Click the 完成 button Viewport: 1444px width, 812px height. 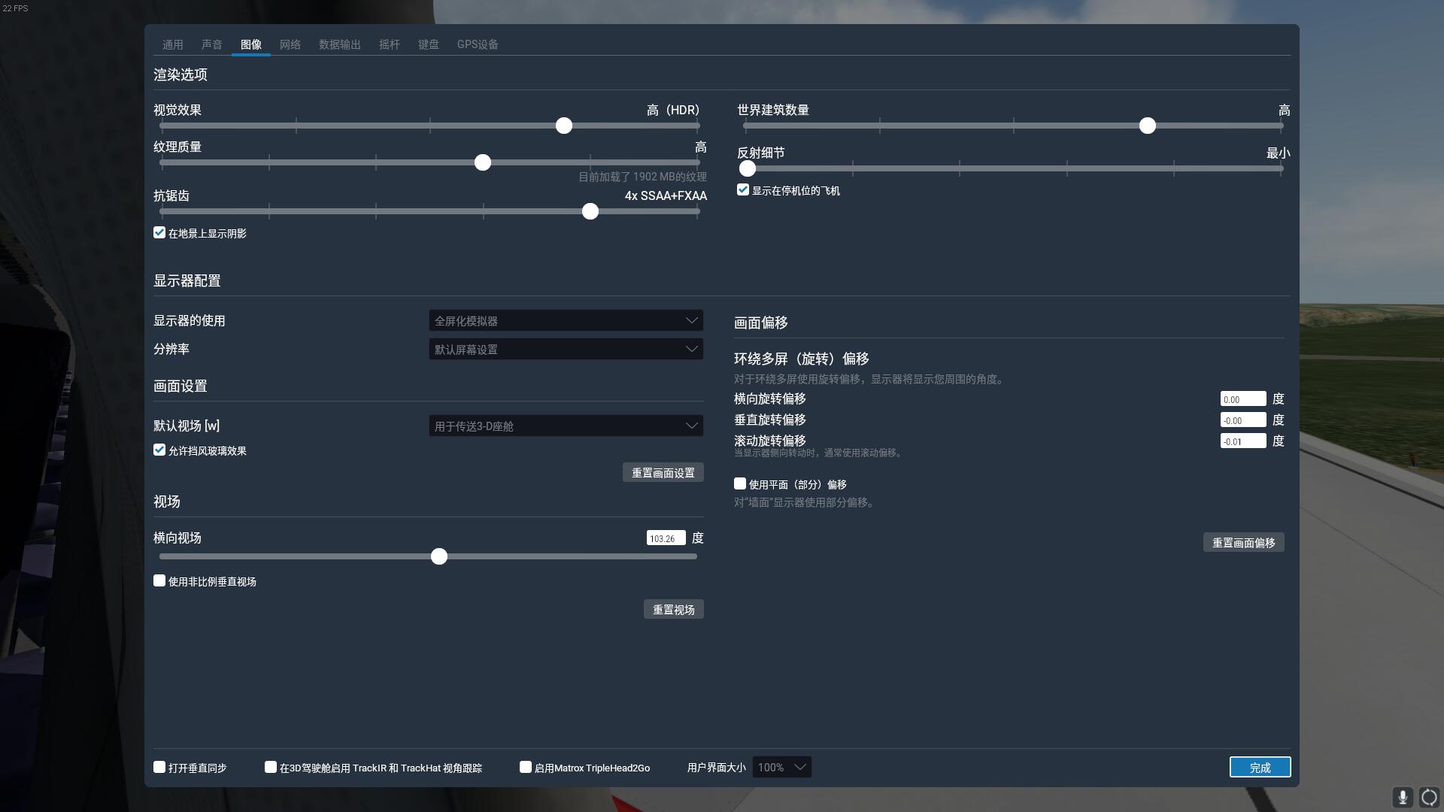click(1260, 767)
